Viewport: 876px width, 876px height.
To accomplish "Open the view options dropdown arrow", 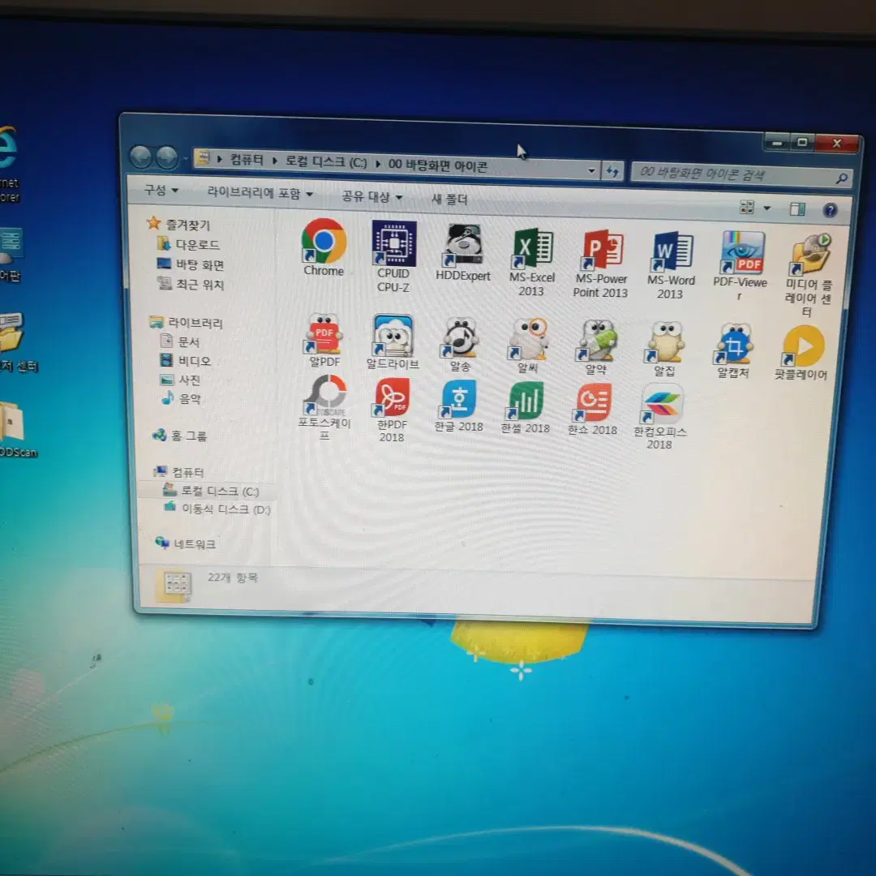I will click(x=767, y=208).
